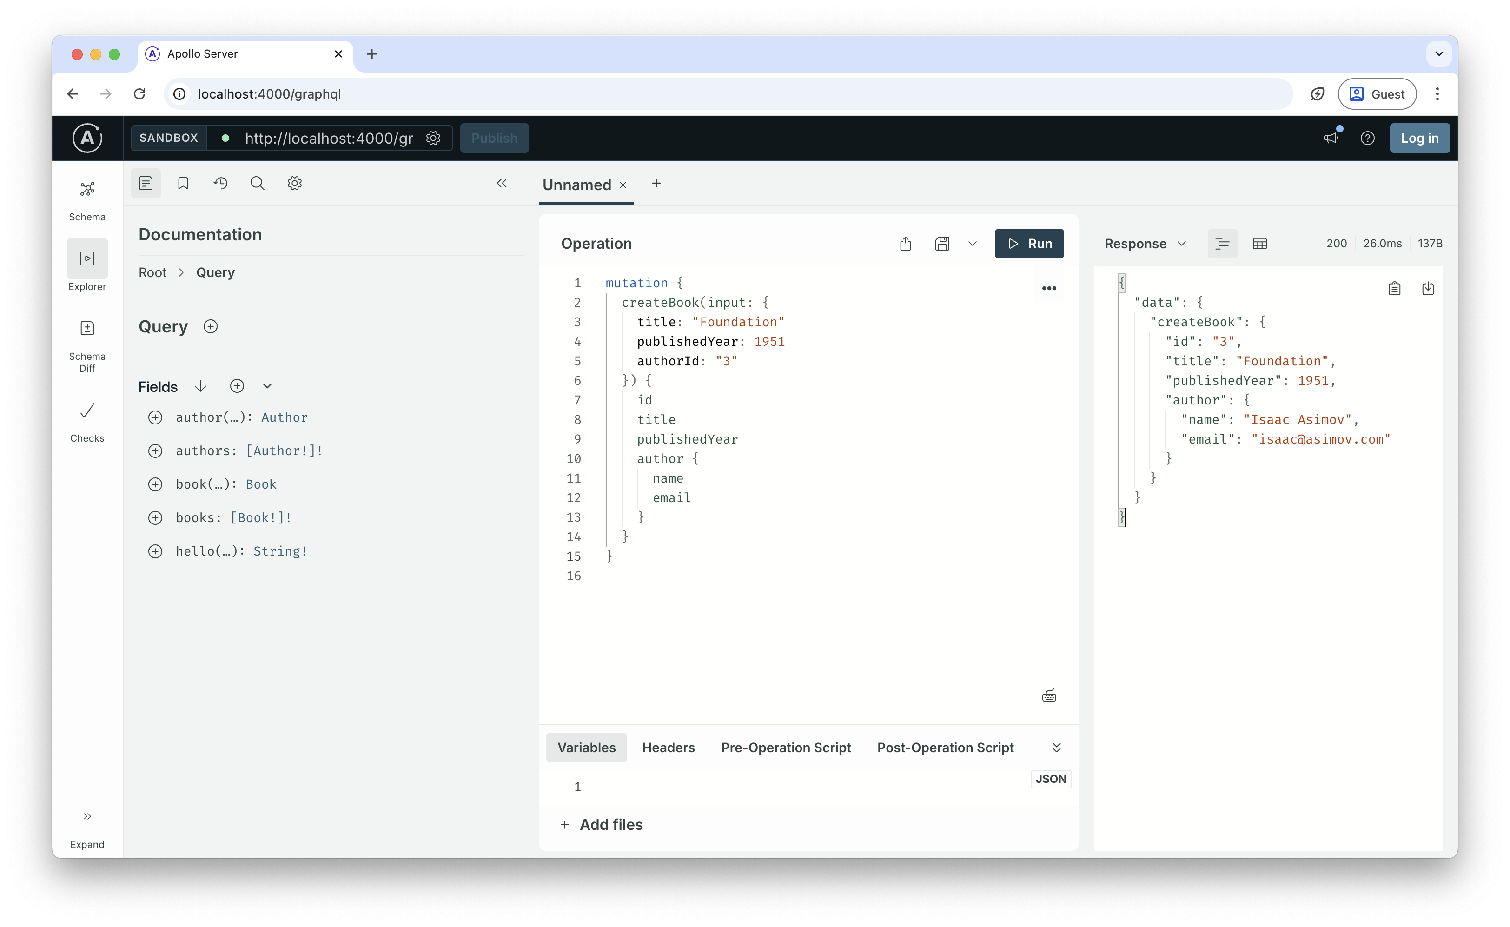Select the Documentation panel icon

tap(146, 183)
